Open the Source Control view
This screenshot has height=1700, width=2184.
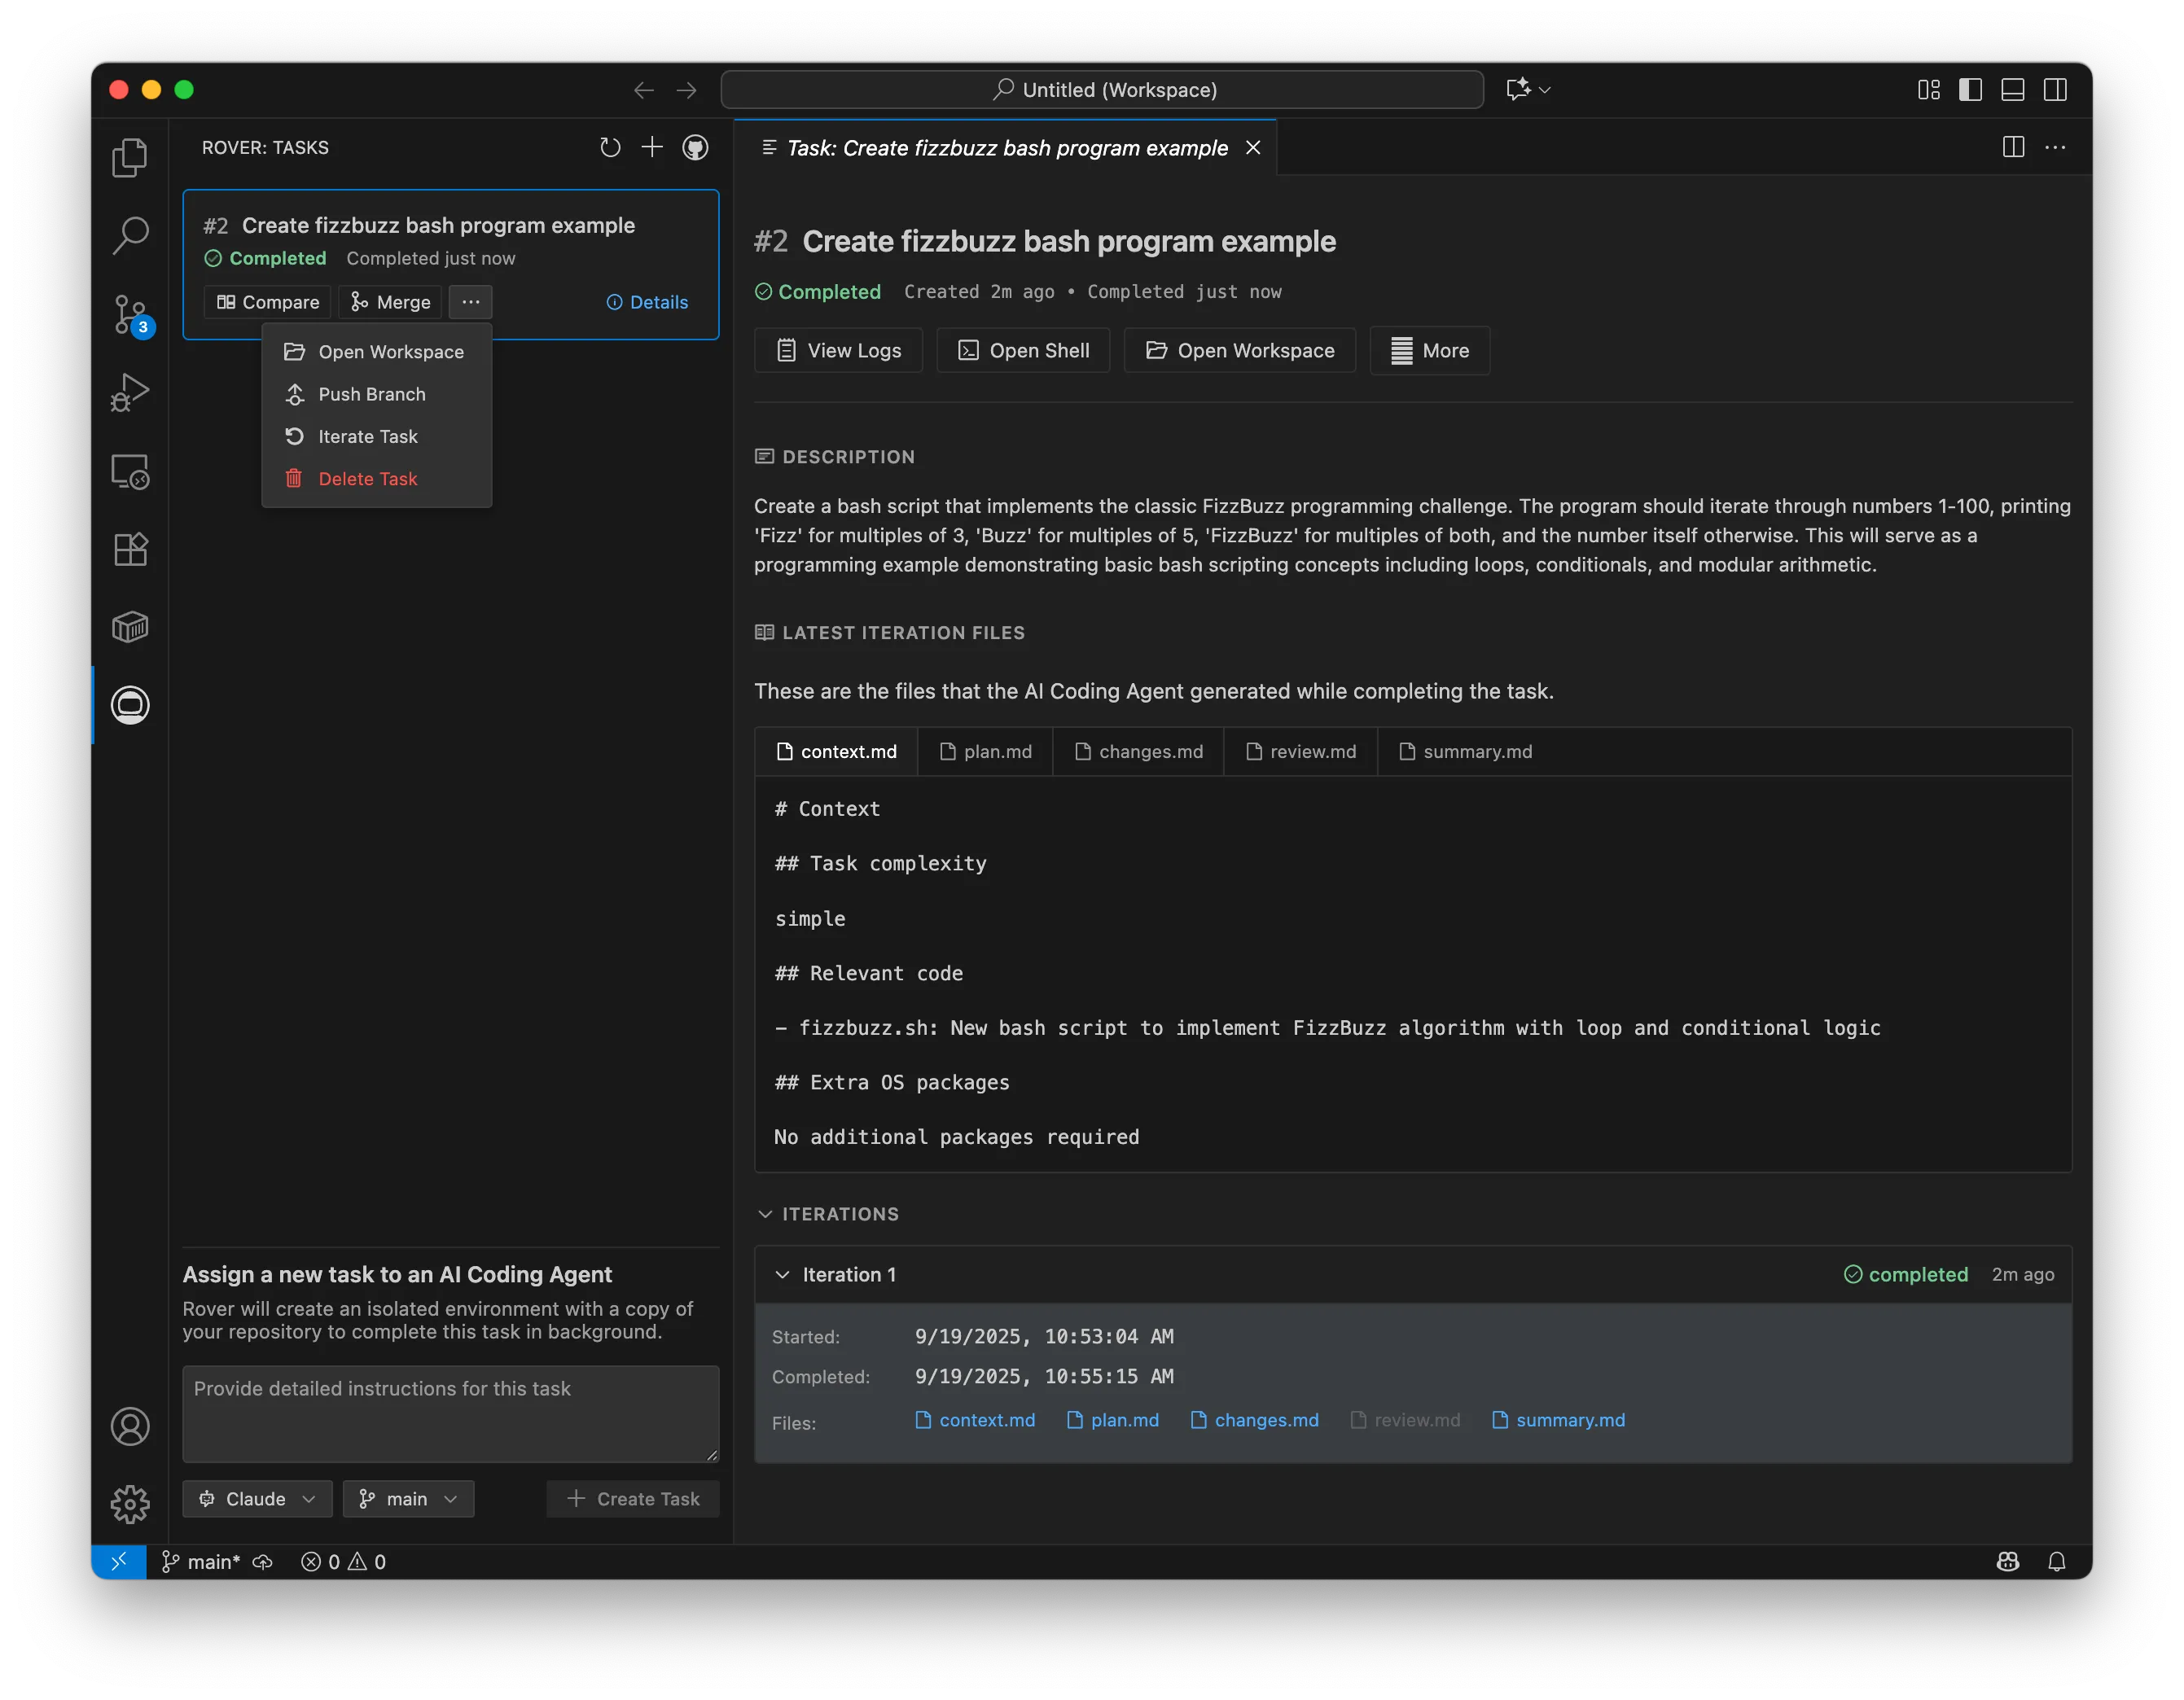coord(129,314)
